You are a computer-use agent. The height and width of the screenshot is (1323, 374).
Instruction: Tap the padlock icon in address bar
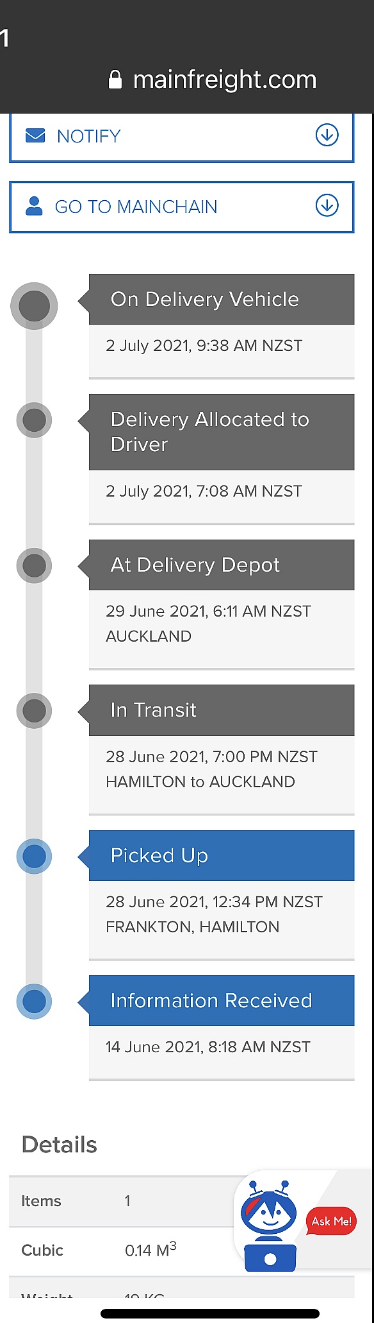click(x=115, y=80)
